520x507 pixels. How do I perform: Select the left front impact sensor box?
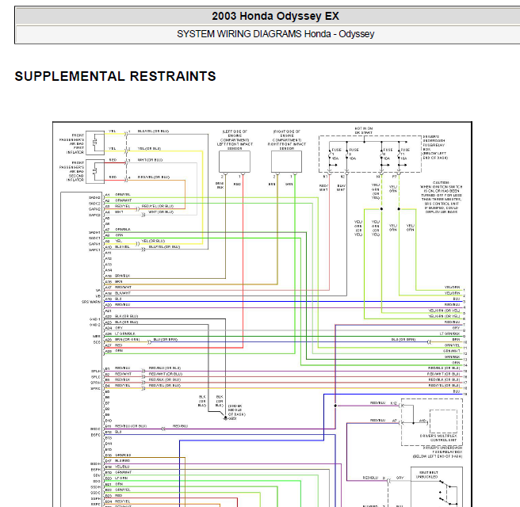point(235,162)
